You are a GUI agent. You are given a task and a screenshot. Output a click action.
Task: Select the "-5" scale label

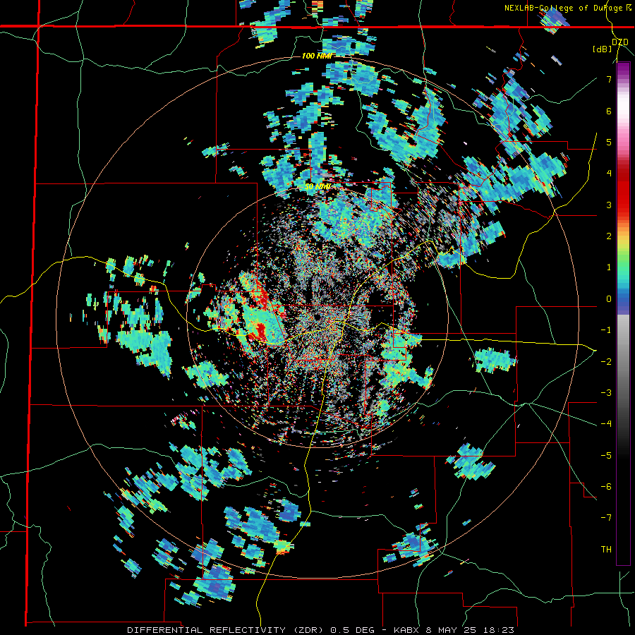606,455
